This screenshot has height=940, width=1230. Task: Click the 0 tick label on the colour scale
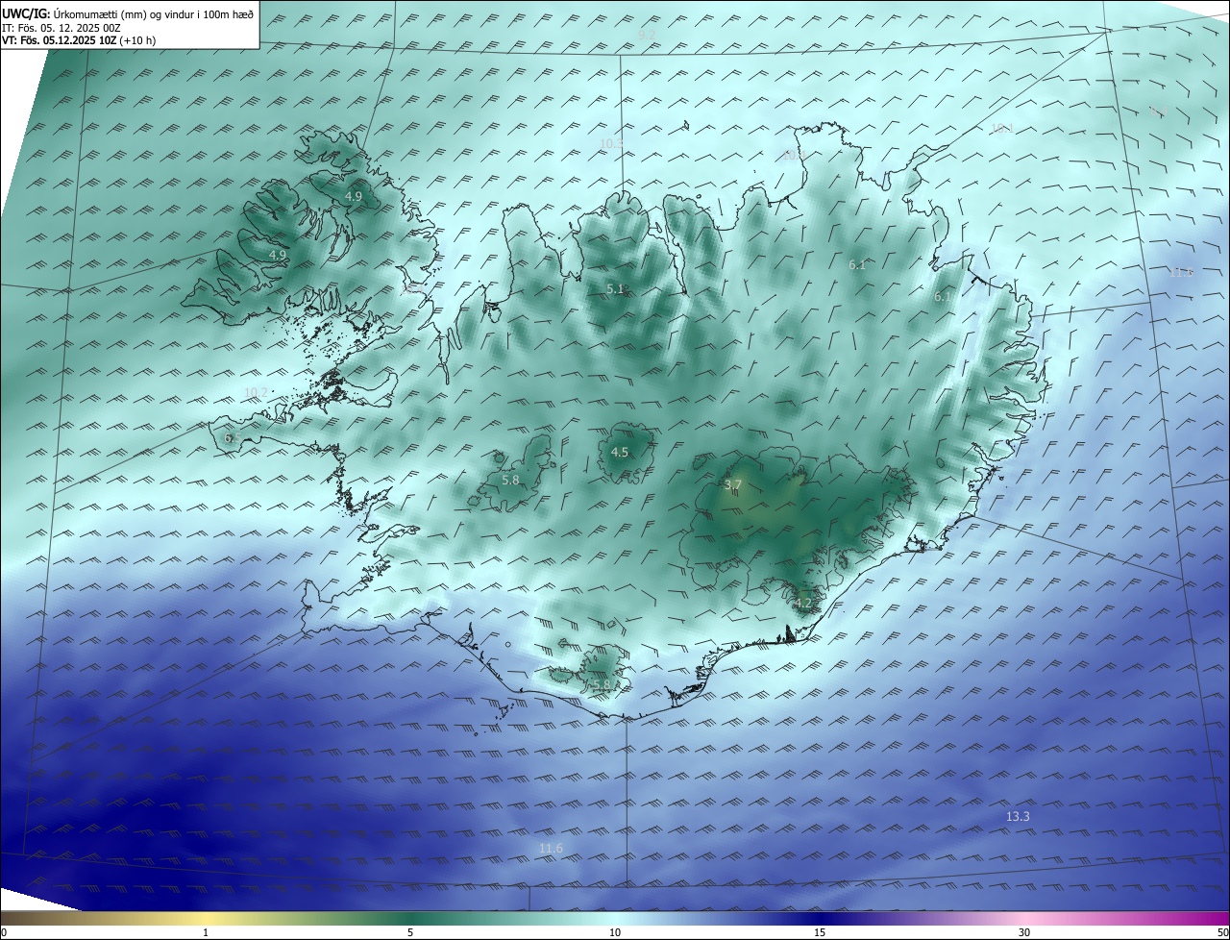point(4,932)
